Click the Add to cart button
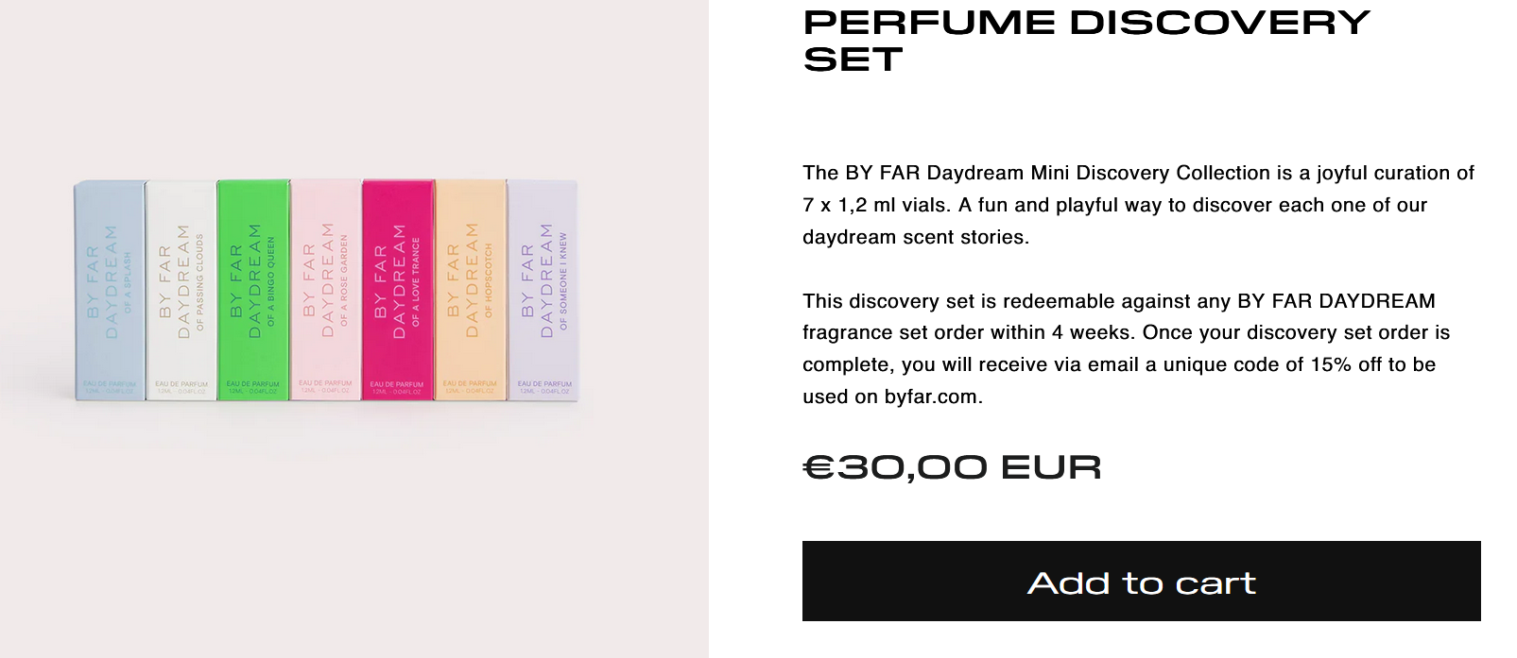The width and height of the screenshot is (1517, 658). (1141, 581)
